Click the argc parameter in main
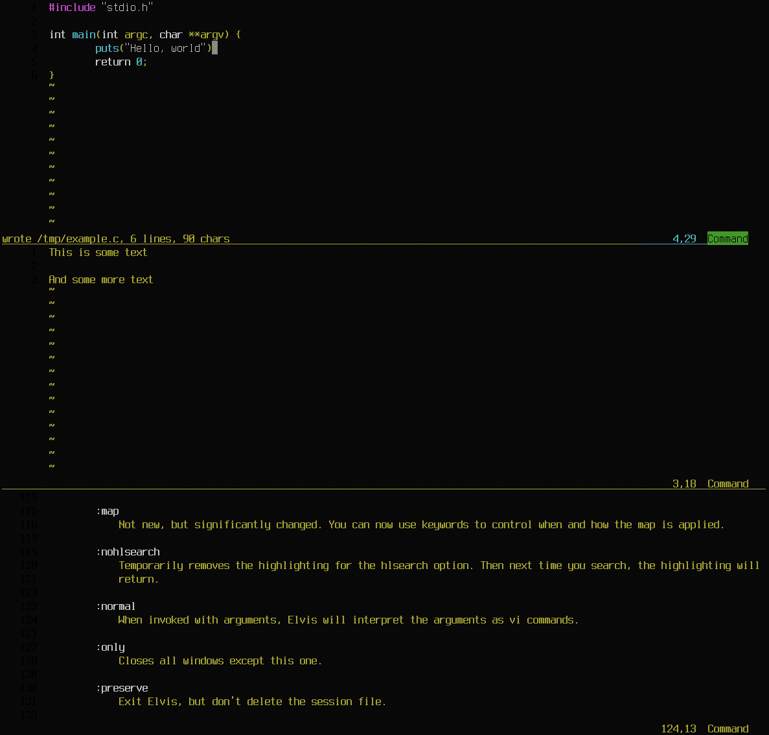Viewport: 769px width, 735px height. [x=136, y=35]
